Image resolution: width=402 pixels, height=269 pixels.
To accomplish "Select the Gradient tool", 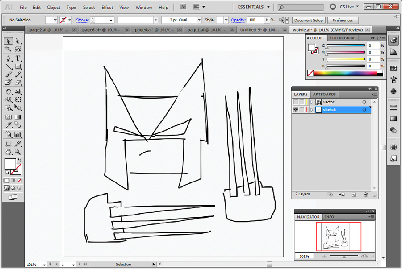I will [x=18, y=117].
